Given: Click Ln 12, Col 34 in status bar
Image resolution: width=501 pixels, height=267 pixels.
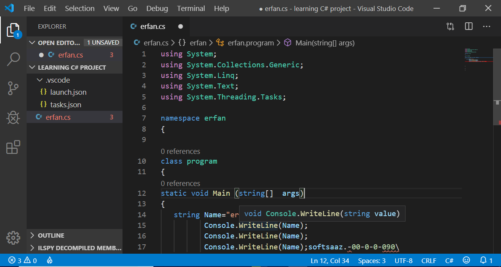Looking at the screenshot, I should coord(330,261).
